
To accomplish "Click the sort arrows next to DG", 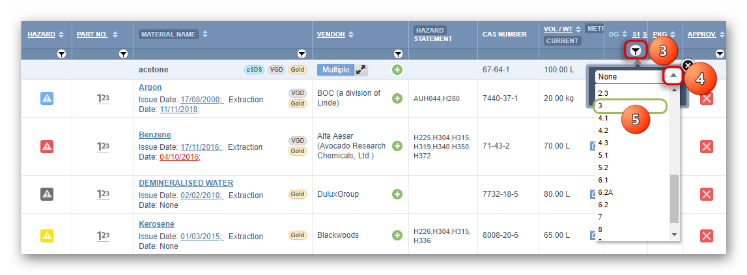I will 625,35.
